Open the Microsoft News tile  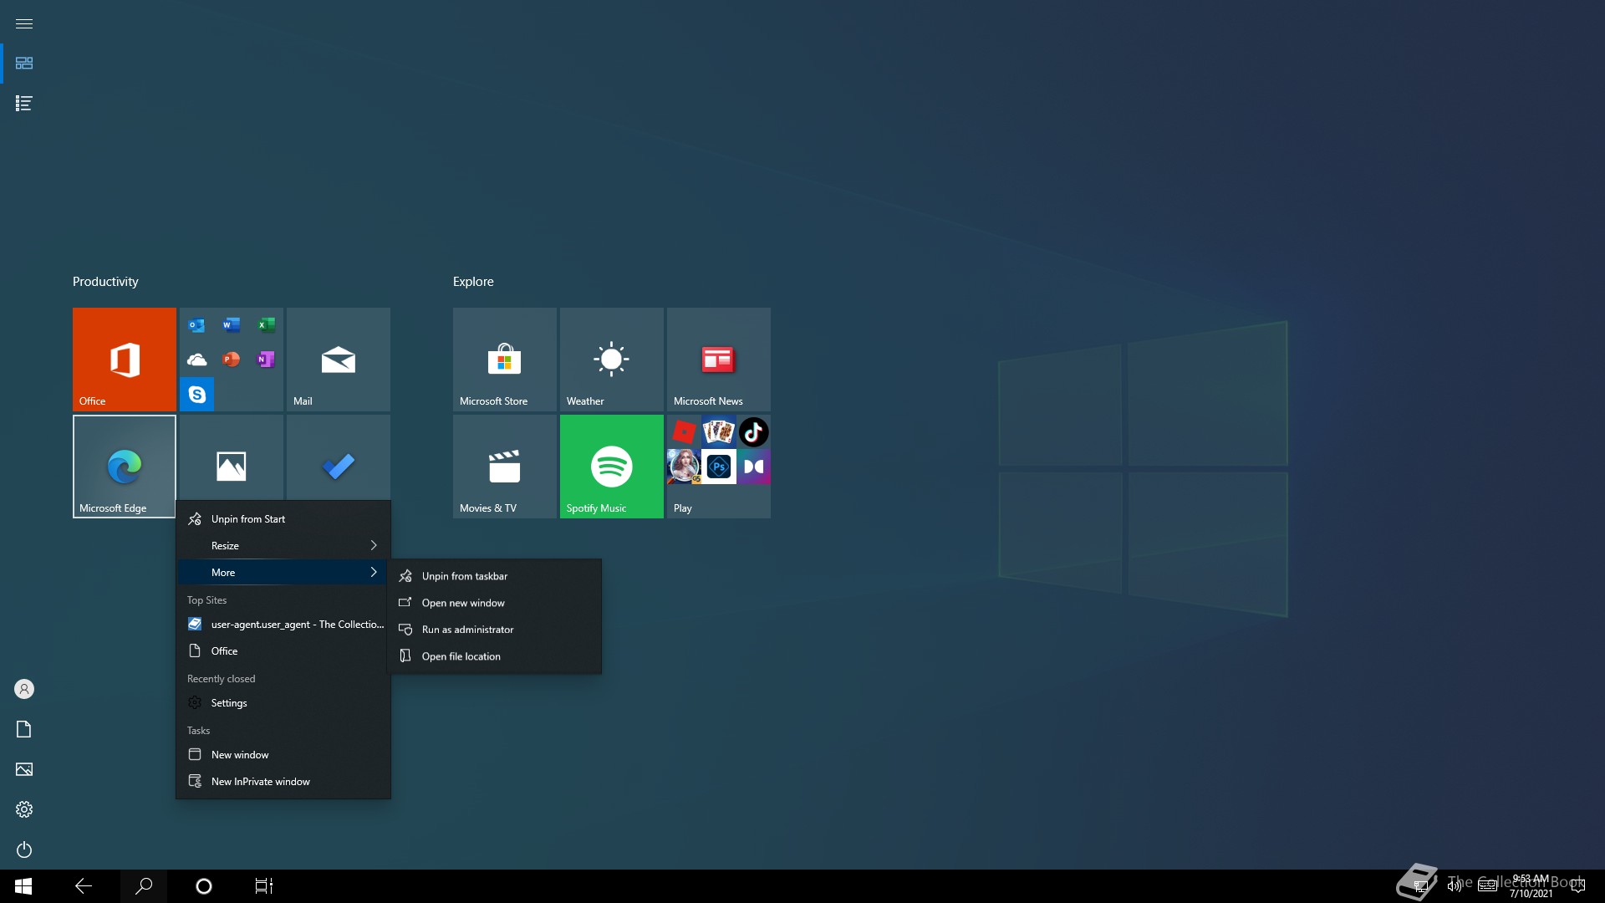(x=719, y=360)
